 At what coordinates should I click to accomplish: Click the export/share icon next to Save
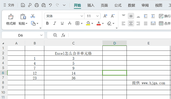(x=30, y=5)
